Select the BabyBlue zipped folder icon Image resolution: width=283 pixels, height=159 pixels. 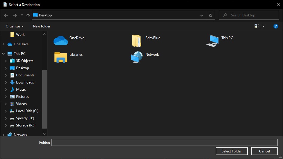(136, 41)
